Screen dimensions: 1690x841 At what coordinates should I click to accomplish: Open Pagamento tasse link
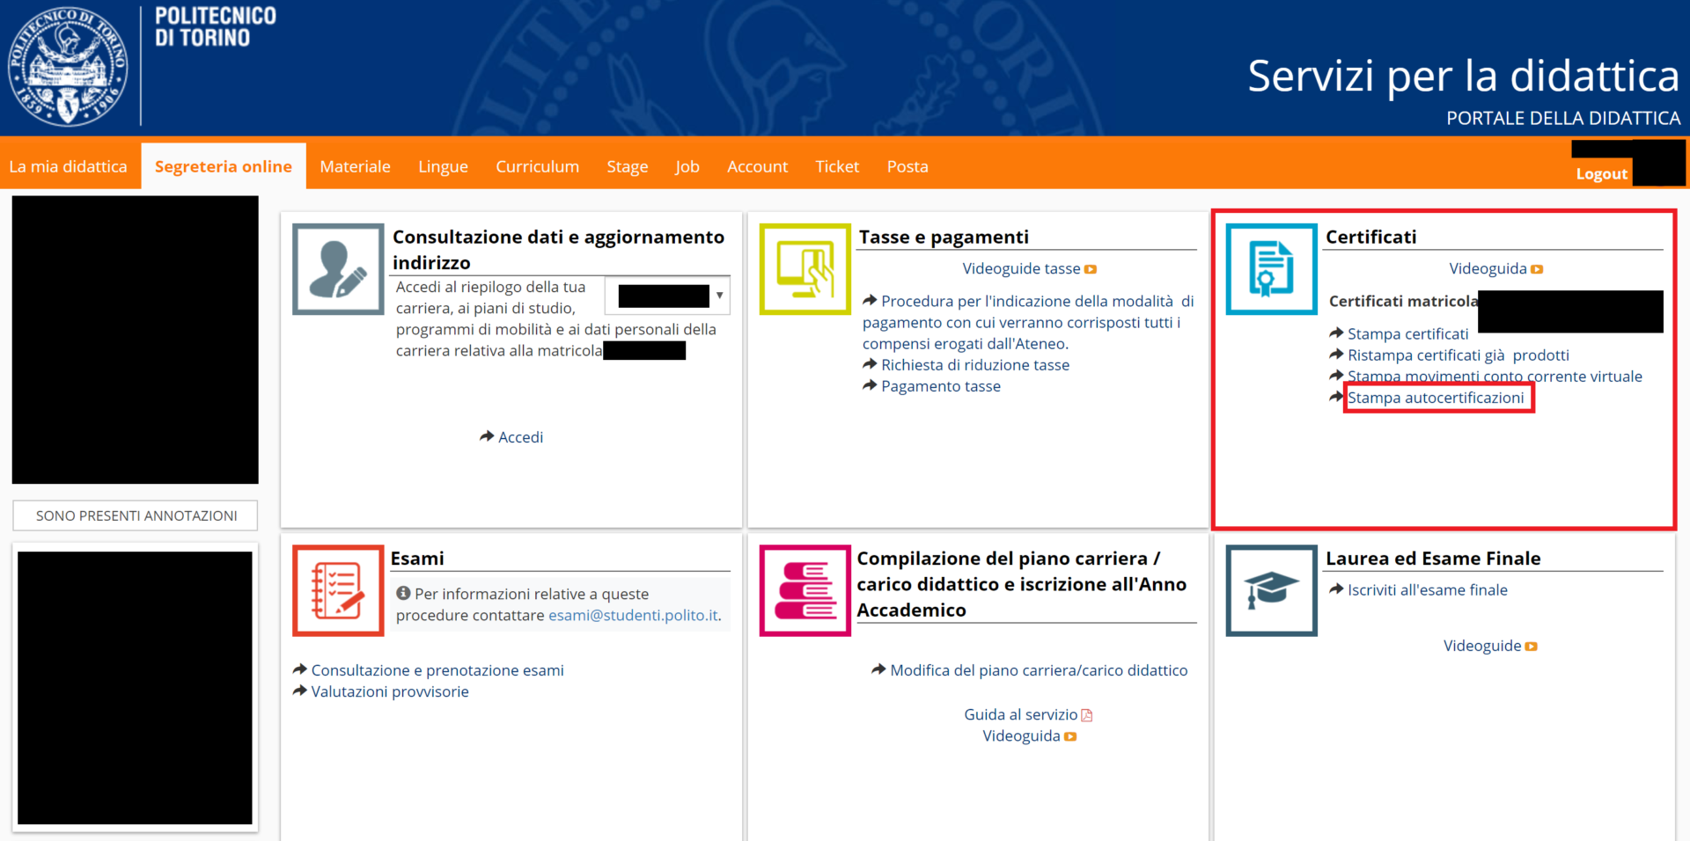tap(940, 386)
